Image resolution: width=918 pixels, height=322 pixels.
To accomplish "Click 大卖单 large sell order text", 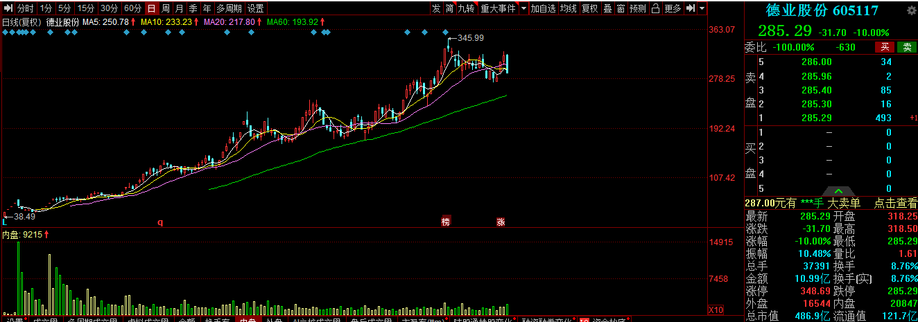I will (x=844, y=203).
